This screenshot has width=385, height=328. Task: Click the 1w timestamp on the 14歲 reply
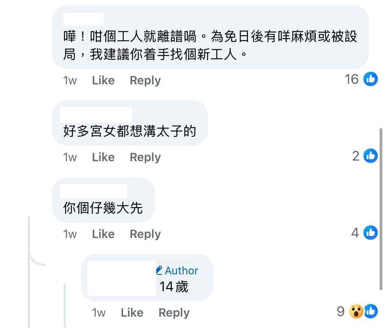tap(98, 312)
